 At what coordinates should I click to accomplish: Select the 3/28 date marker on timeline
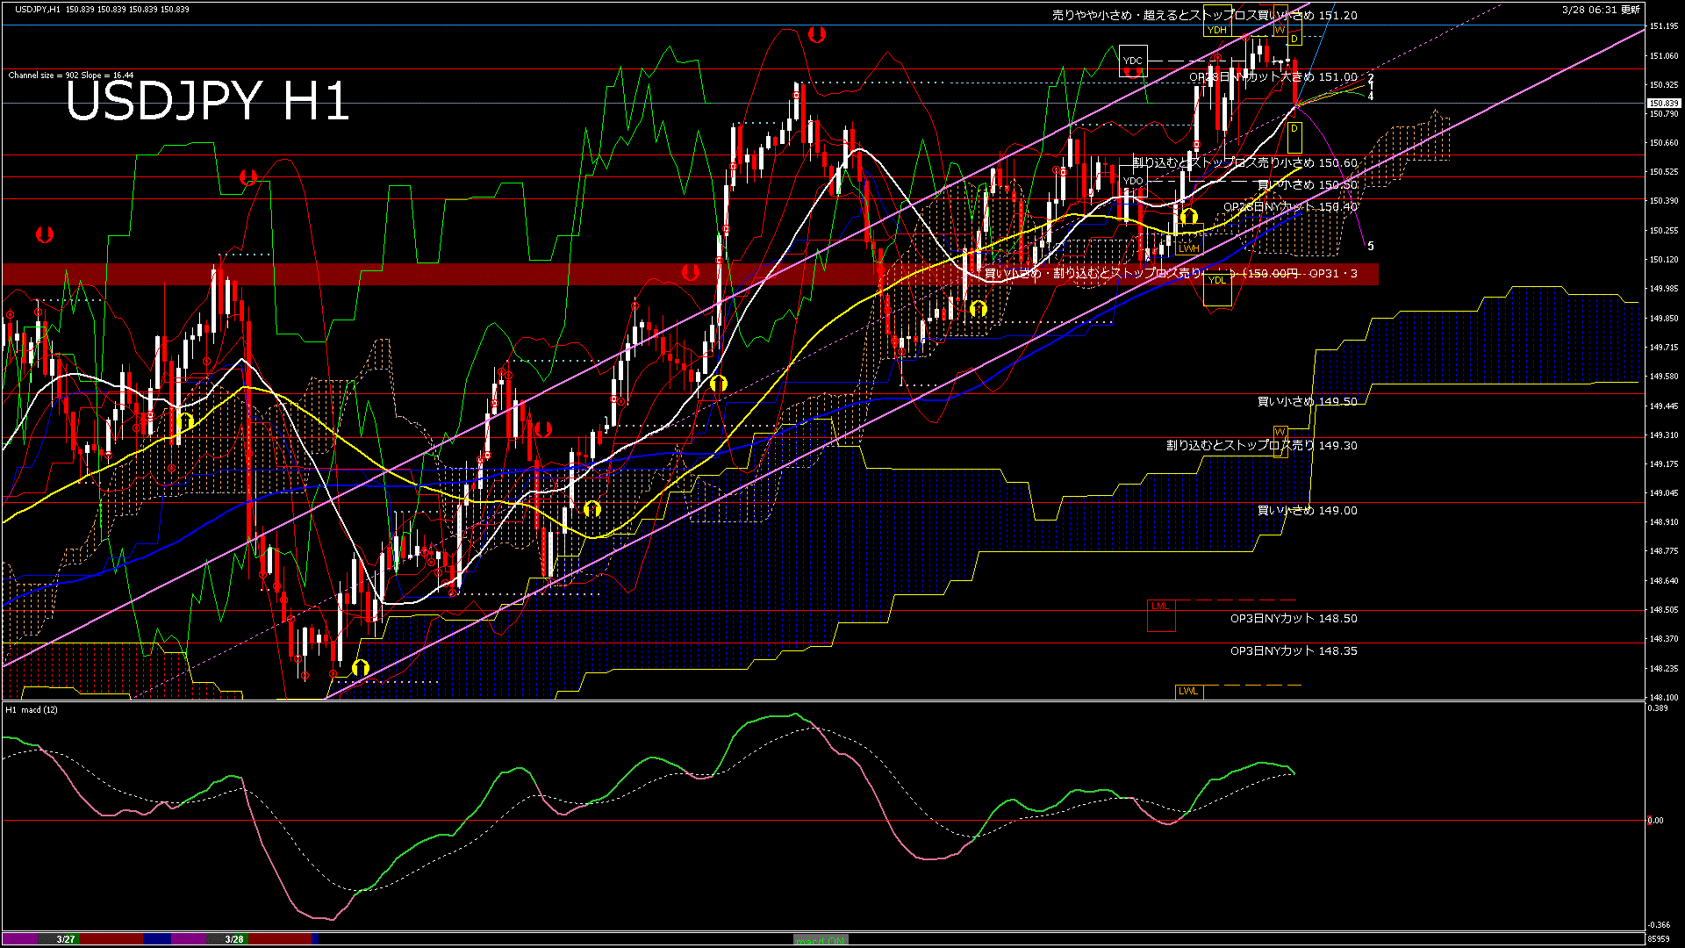coord(234,939)
